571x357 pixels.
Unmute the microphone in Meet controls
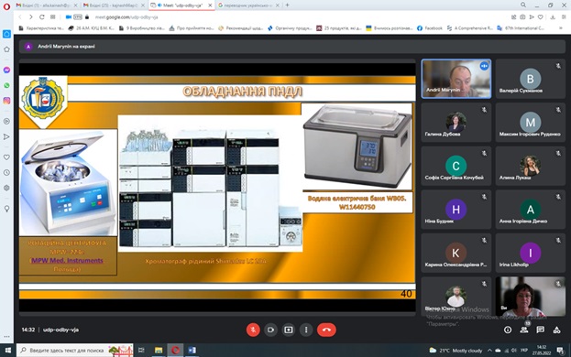point(253,330)
